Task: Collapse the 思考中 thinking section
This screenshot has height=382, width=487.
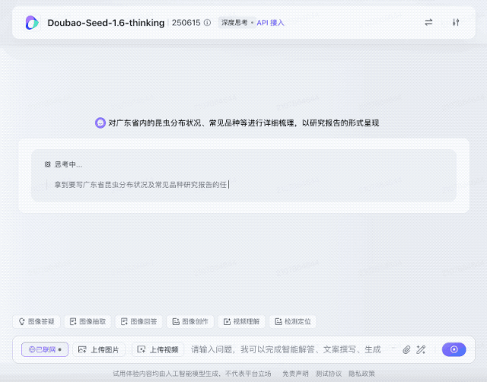Action: [63, 164]
